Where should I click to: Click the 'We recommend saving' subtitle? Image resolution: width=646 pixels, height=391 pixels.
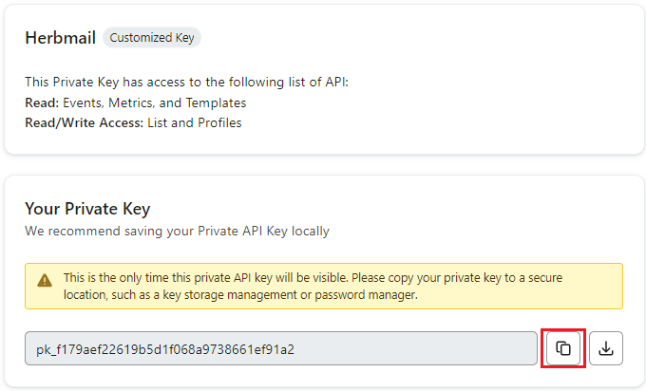(177, 231)
